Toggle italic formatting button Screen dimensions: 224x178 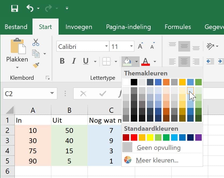click(74, 61)
